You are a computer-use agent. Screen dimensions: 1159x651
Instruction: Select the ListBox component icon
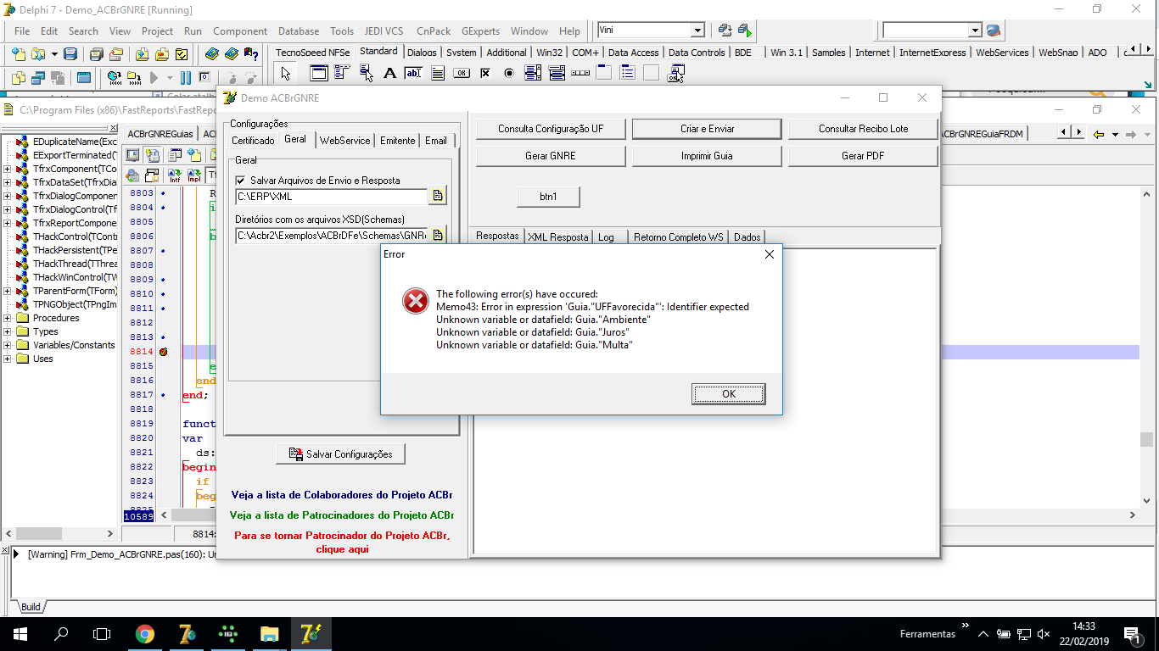click(533, 73)
